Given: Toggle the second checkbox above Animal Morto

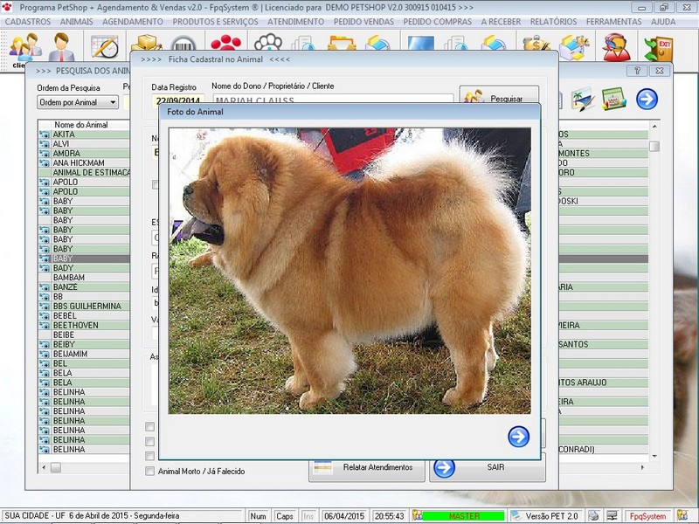Looking at the screenshot, I should click(150, 442).
